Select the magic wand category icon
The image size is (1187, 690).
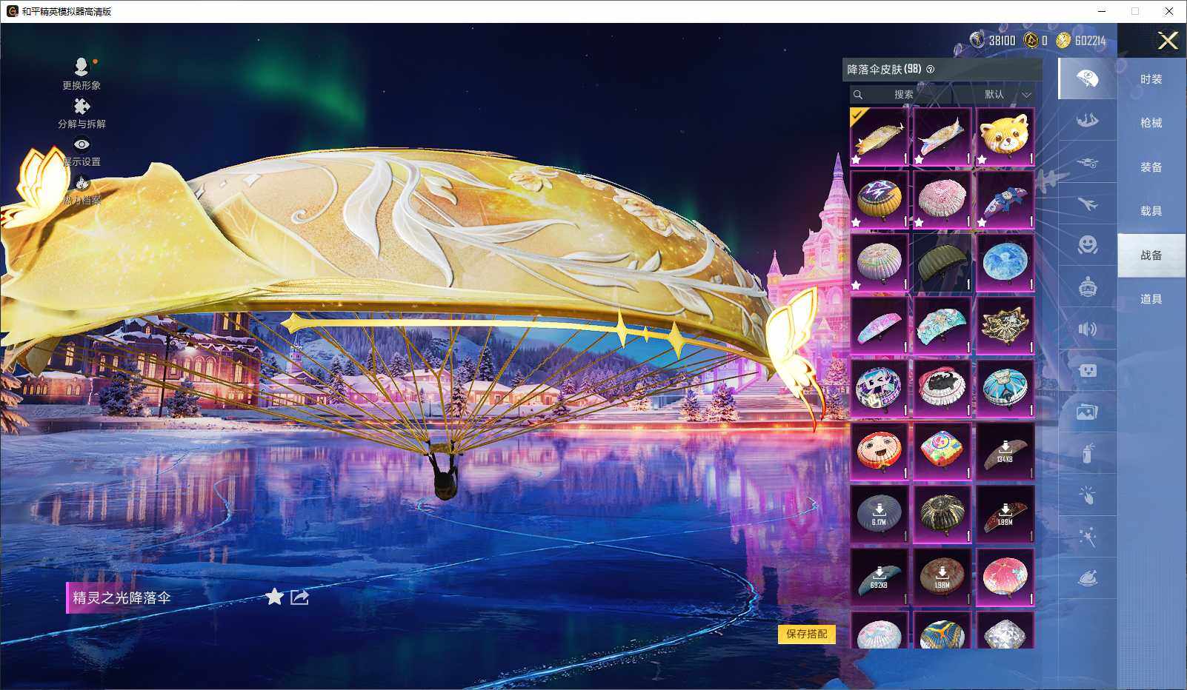tap(1087, 536)
